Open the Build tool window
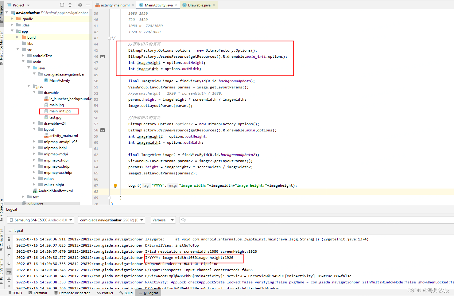The width and height of the screenshot is (454, 296). pos(126,293)
